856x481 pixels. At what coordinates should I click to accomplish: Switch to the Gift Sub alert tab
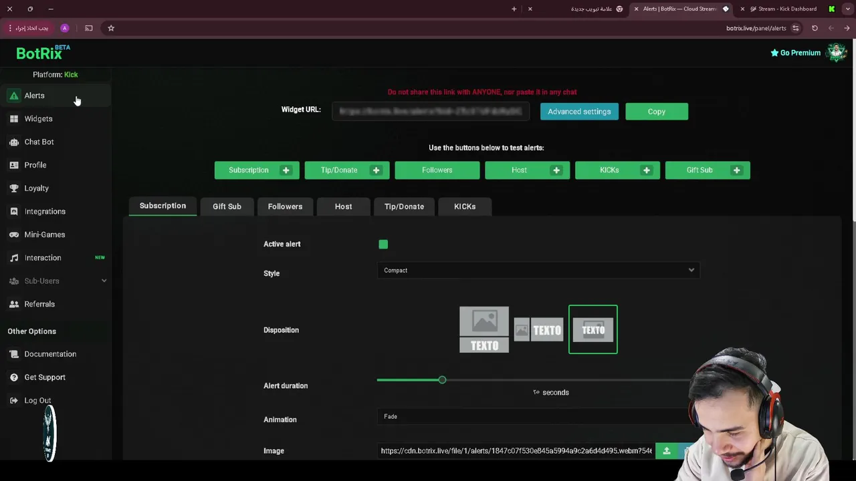pyautogui.click(x=227, y=206)
